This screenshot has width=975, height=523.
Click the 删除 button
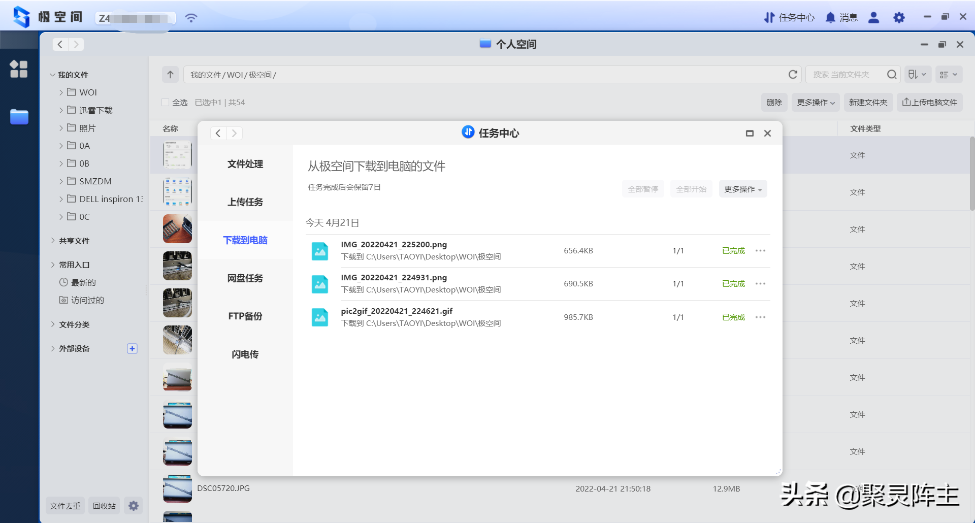point(774,103)
